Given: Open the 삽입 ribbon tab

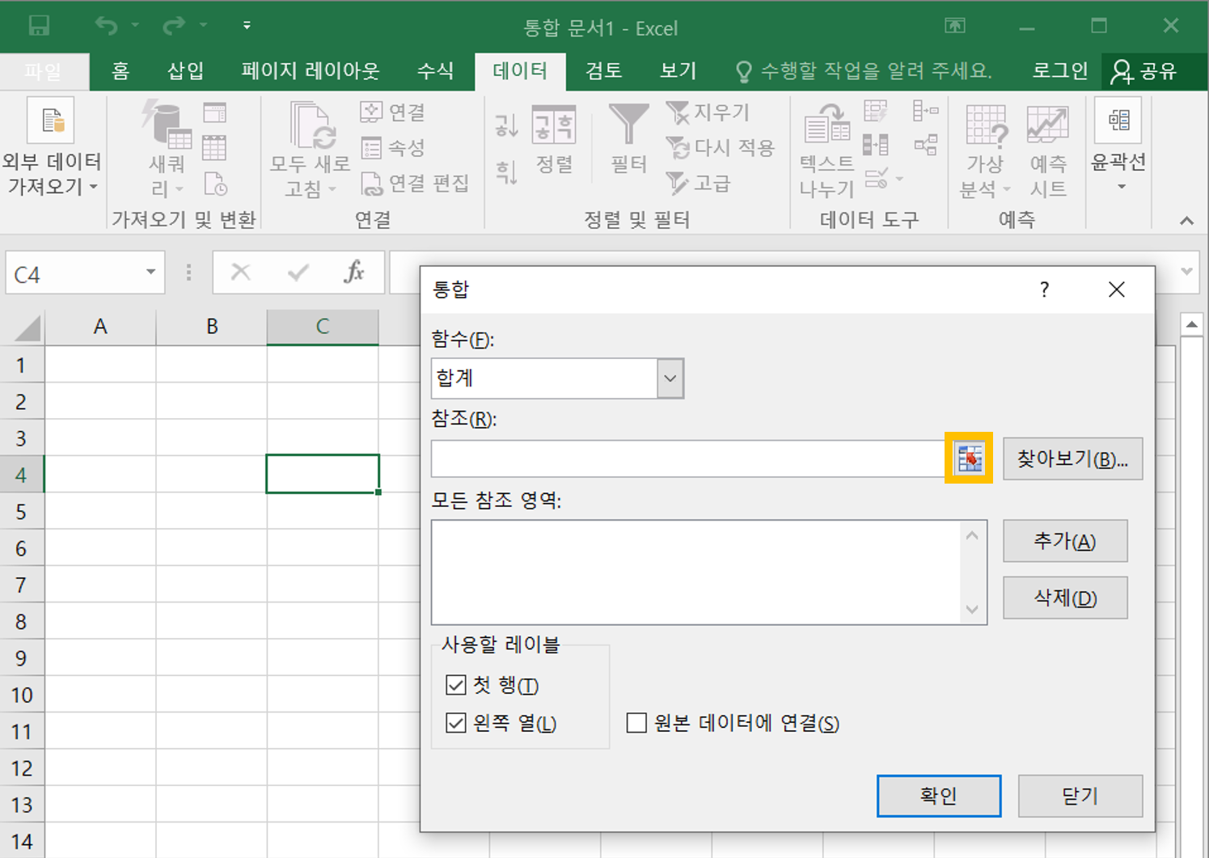Looking at the screenshot, I should tap(185, 71).
